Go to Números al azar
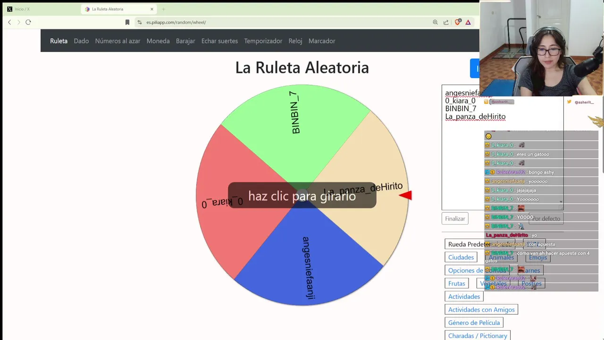Image resolution: width=604 pixels, height=340 pixels. 117,41
